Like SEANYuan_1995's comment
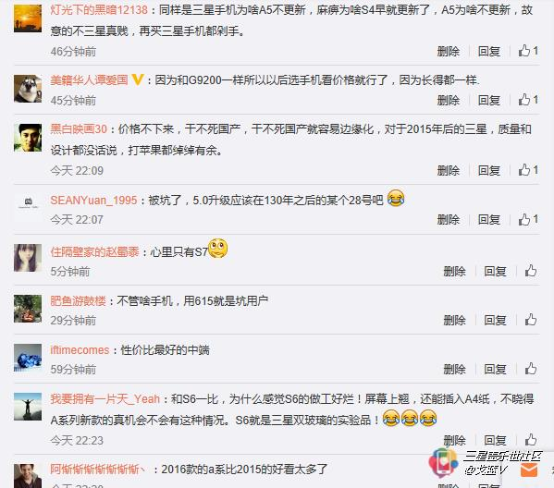 point(528,219)
